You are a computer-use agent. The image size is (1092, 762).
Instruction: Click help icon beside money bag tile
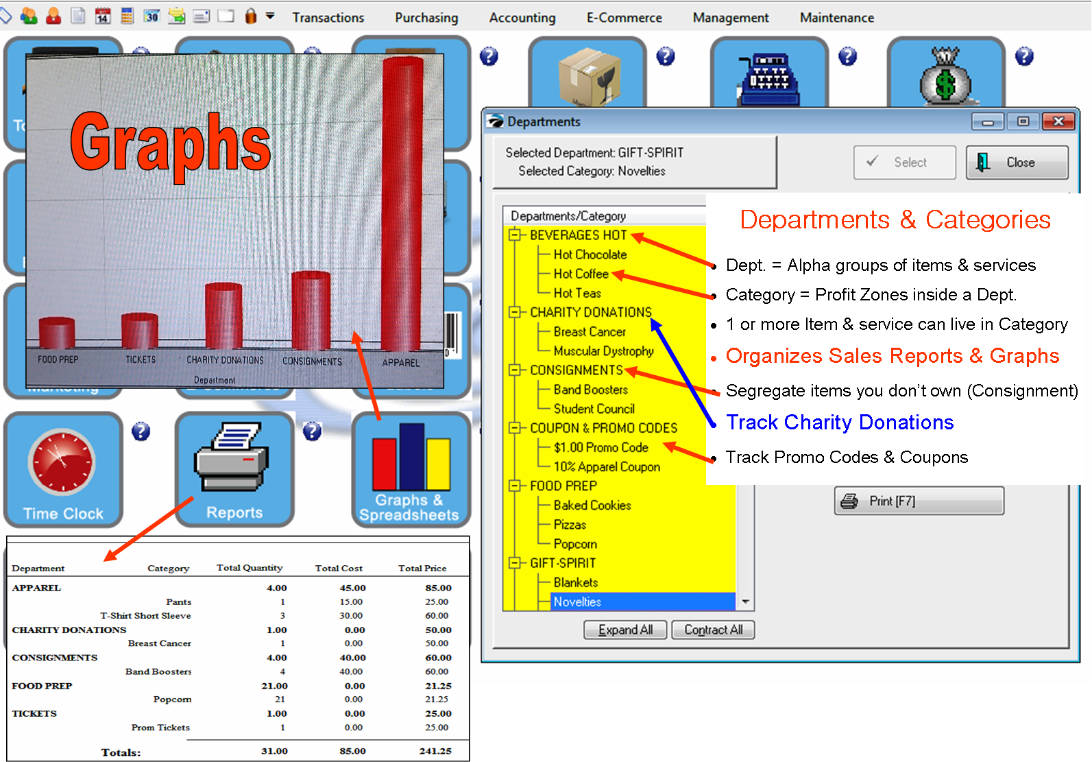pos(1024,56)
